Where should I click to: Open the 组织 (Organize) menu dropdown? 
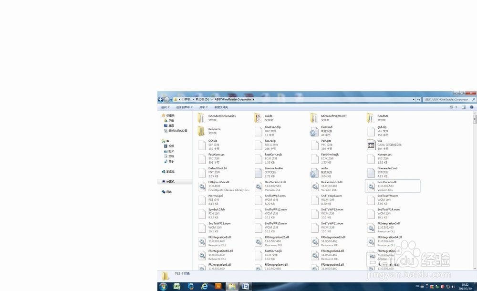pyautogui.click(x=165, y=107)
